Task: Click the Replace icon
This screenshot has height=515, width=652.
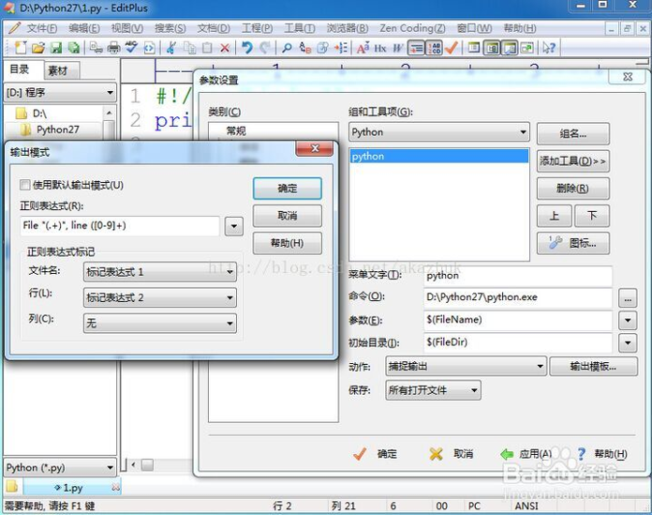Action: [x=304, y=48]
